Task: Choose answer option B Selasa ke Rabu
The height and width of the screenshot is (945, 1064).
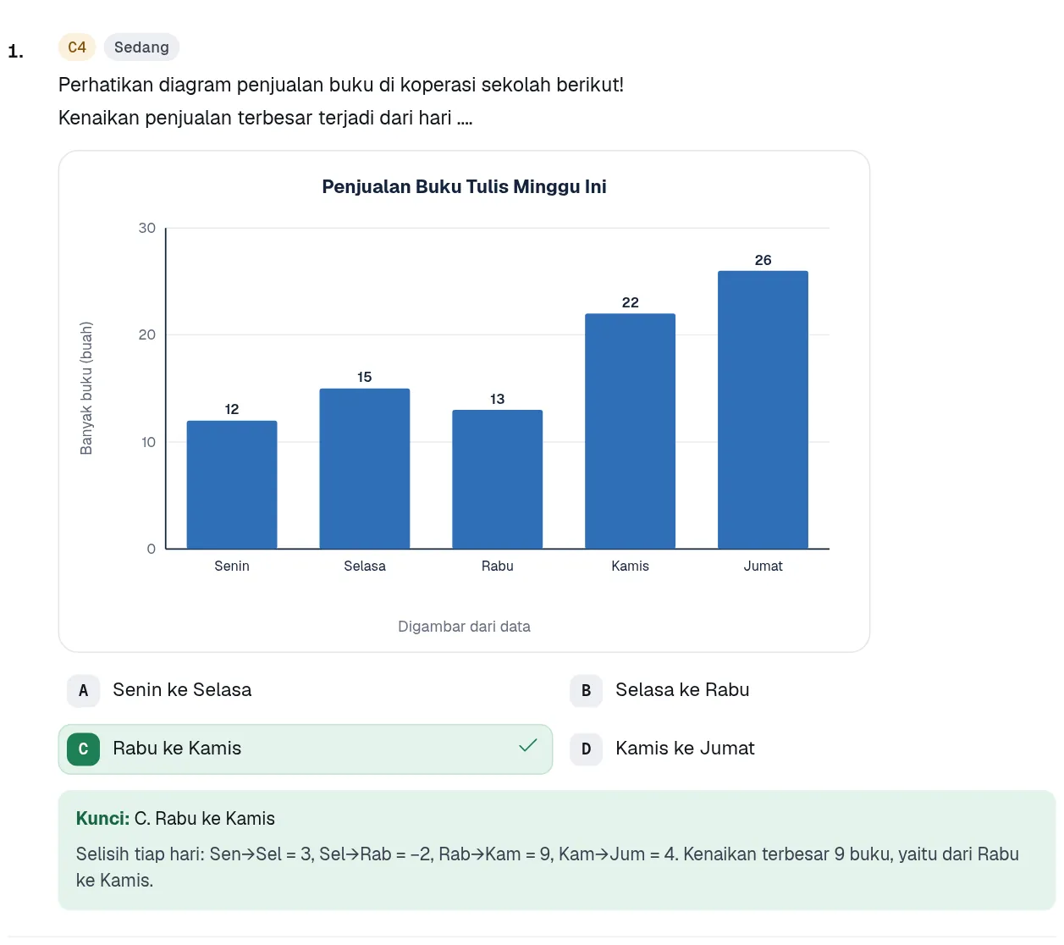Action: click(x=808, y=690)
